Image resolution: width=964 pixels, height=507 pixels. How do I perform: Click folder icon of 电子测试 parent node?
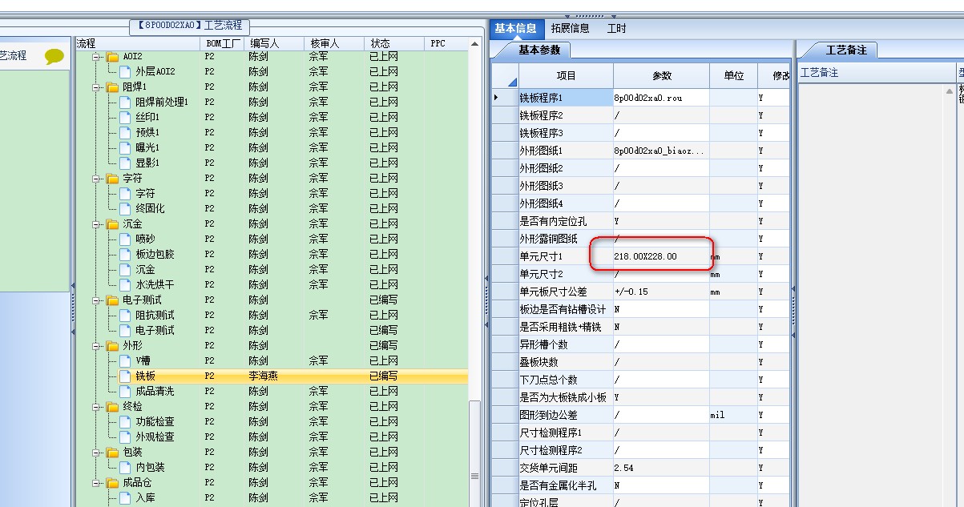(x=112, y=300)
